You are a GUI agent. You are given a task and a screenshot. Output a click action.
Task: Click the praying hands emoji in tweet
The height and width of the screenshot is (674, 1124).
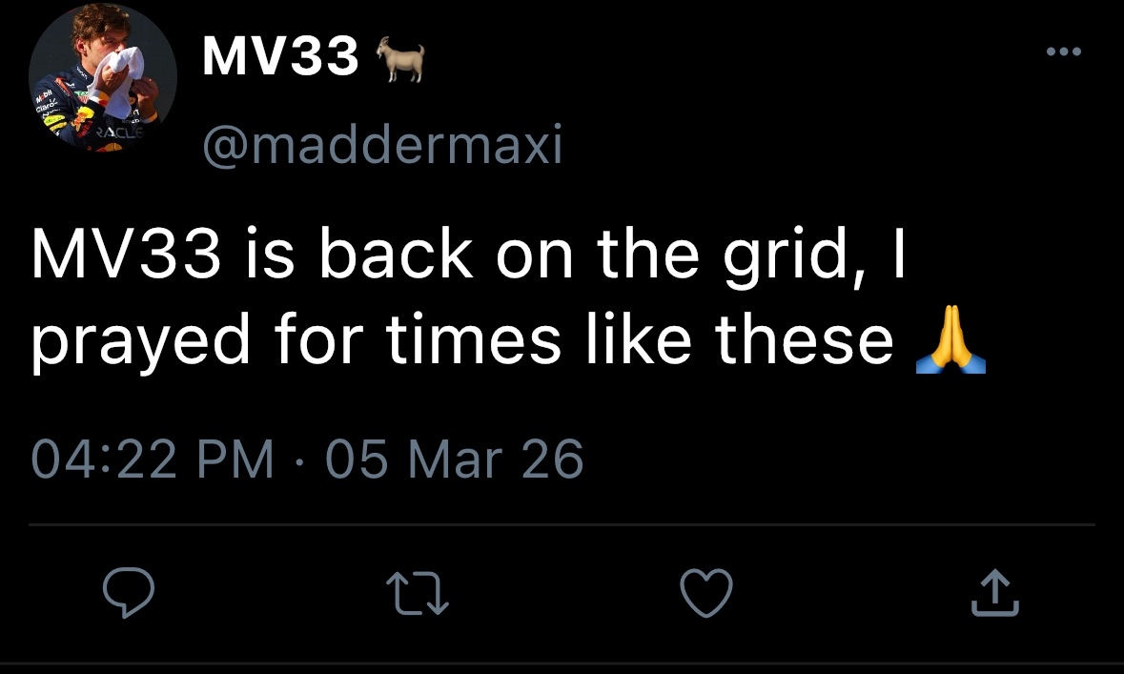point(948,343)
